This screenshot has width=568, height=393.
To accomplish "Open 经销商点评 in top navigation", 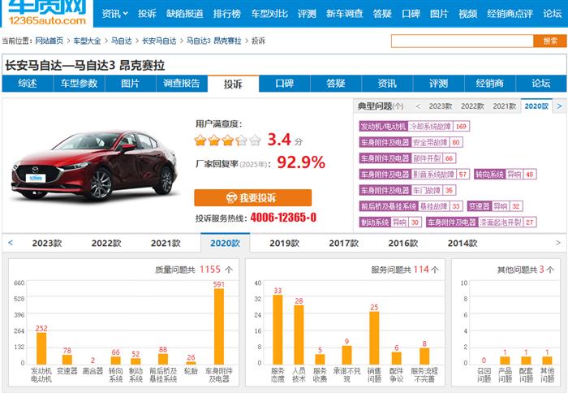I will point(510,14).
